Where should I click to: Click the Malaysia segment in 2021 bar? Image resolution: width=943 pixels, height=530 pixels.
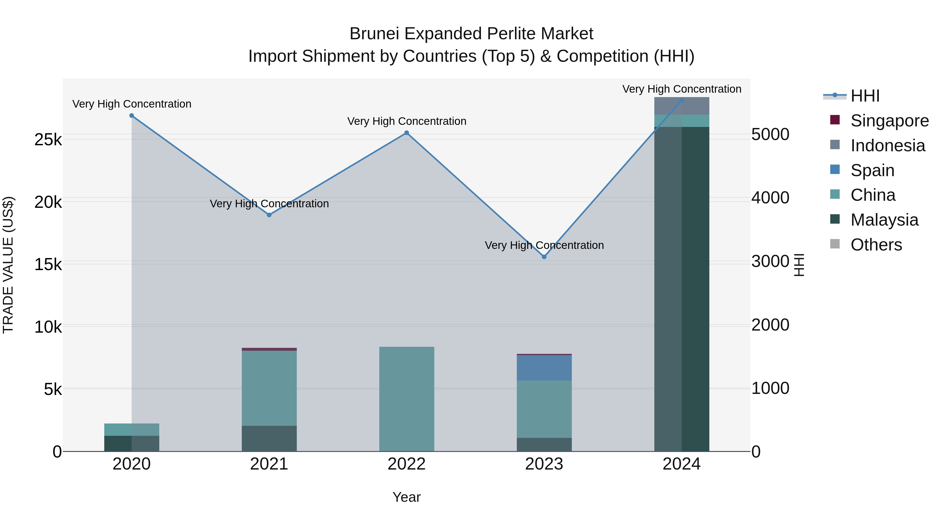pos(269,439)
